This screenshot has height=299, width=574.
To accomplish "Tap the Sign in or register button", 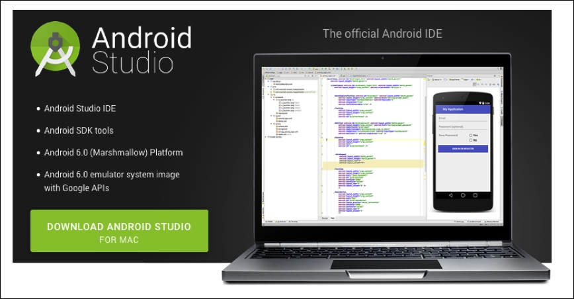I will (x=463, y=149).
